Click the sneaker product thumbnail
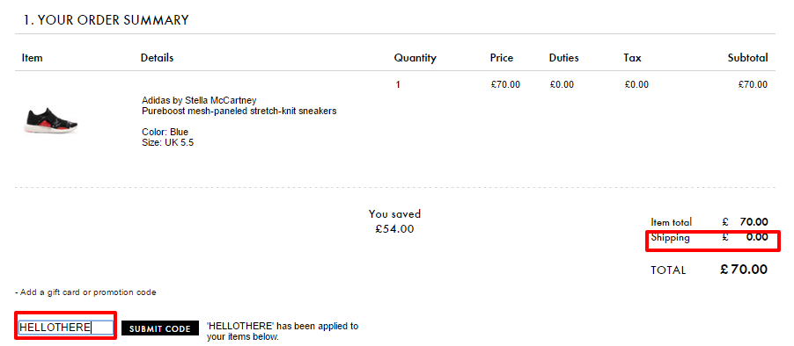The image size is (794, 346). point(50,121)
